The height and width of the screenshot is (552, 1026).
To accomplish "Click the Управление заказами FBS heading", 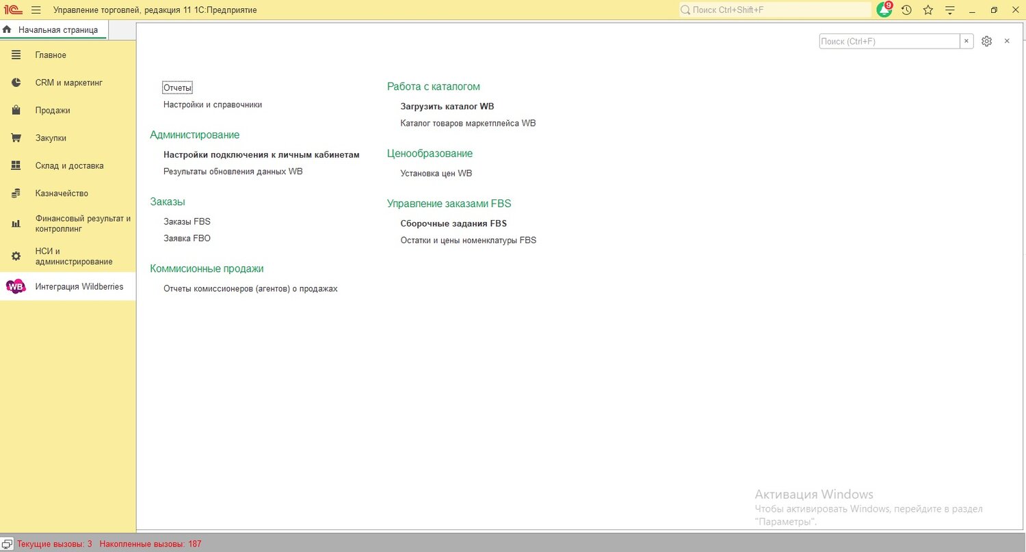I will (449, 204).
